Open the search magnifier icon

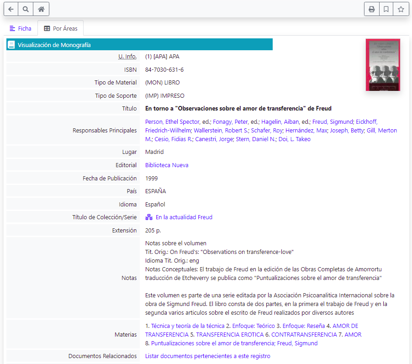point(26,9)
